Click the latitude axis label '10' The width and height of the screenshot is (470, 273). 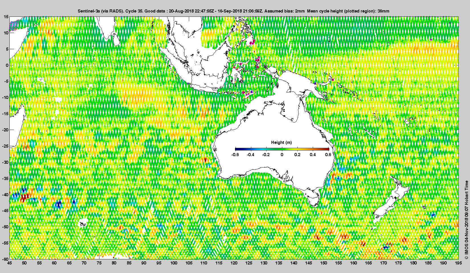[x=6, y=33]
